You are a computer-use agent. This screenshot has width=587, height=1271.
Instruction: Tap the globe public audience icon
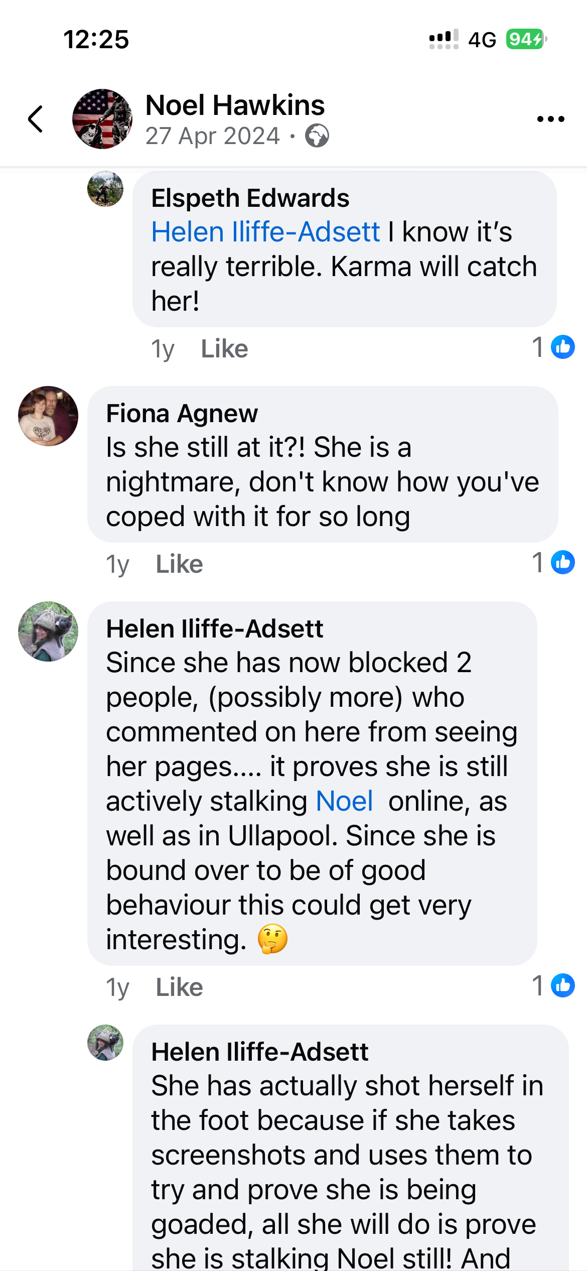[x=317, y=136]
